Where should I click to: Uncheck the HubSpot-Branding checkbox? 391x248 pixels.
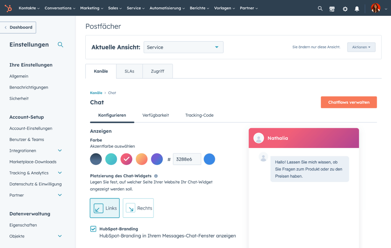[93, 229]
